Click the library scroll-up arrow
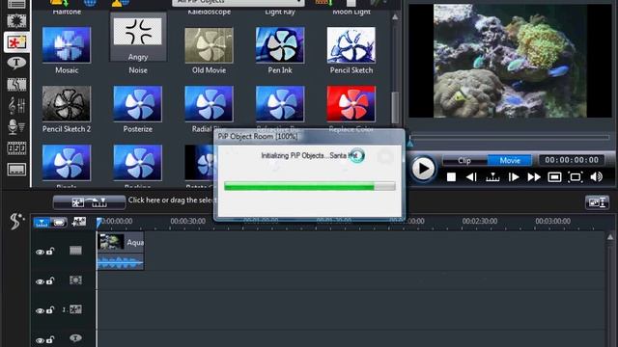Image resolution: width=618 pixels, height=347 pixels. (x=395, y=17)
